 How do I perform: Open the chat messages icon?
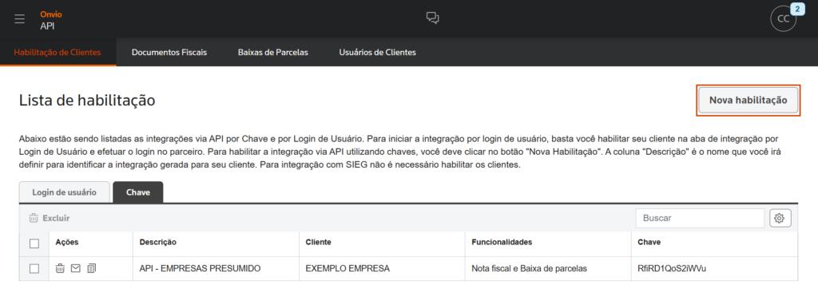432,18
